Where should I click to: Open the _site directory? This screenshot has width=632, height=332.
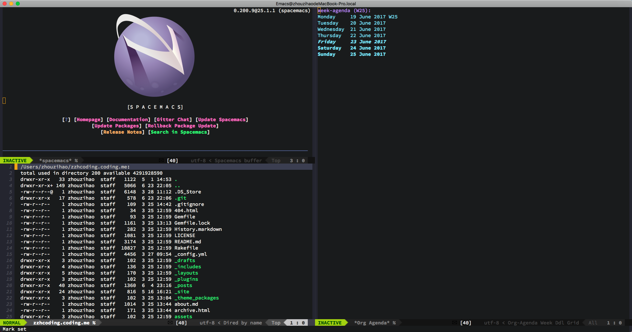pyautogui.click(x=182, y=292)
